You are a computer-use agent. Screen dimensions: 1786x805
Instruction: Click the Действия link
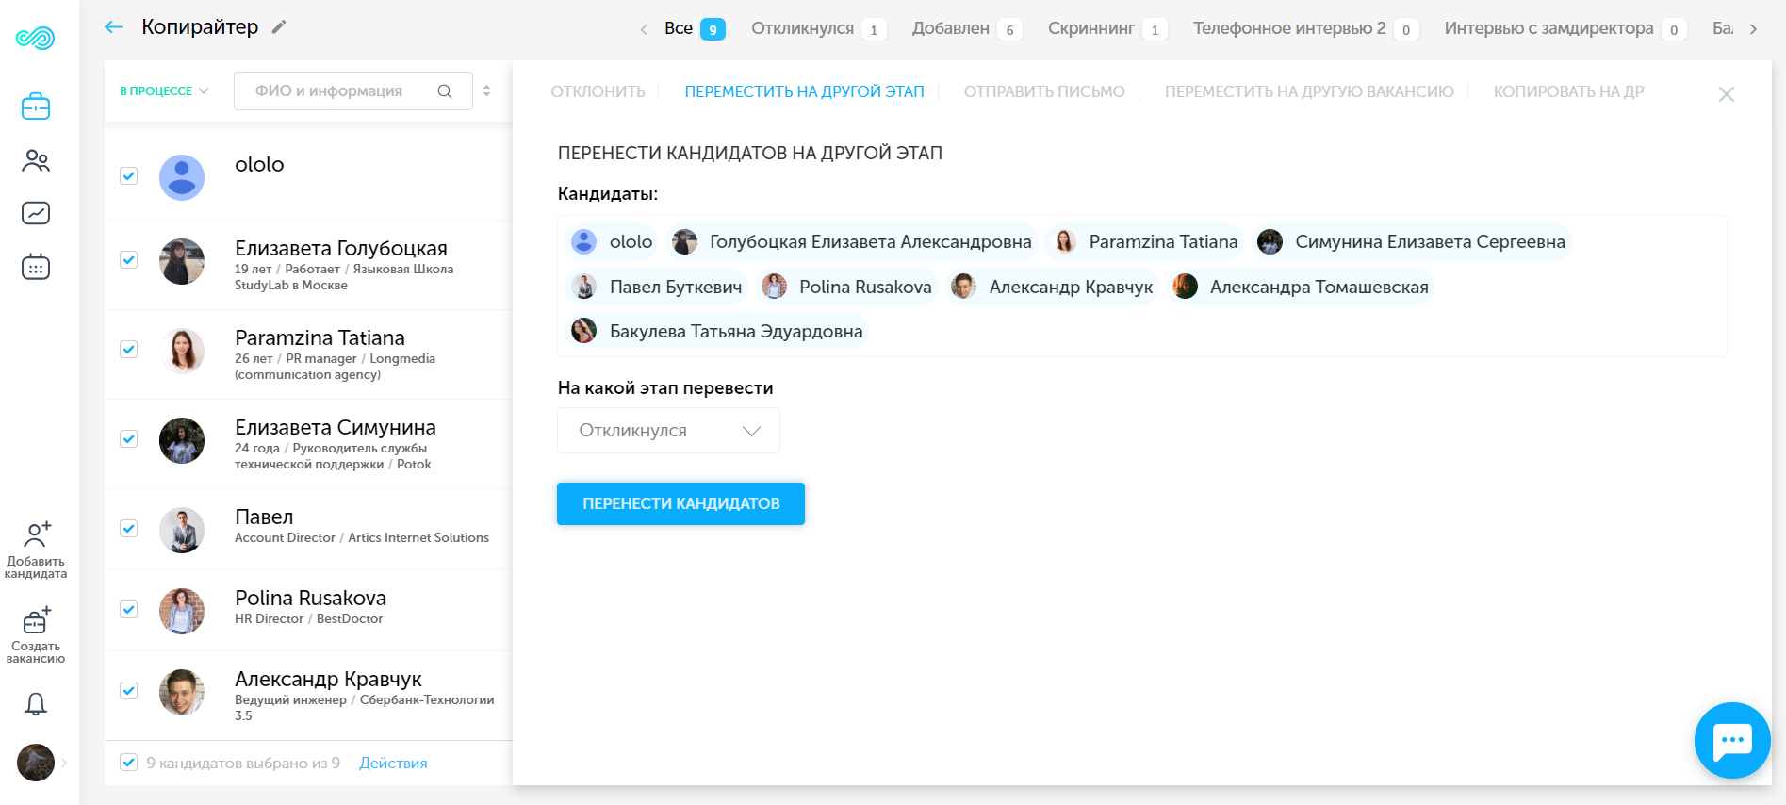[x=393, y=763]
